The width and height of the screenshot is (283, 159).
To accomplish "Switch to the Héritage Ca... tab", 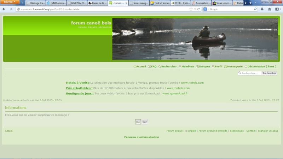I will point(35,3).
